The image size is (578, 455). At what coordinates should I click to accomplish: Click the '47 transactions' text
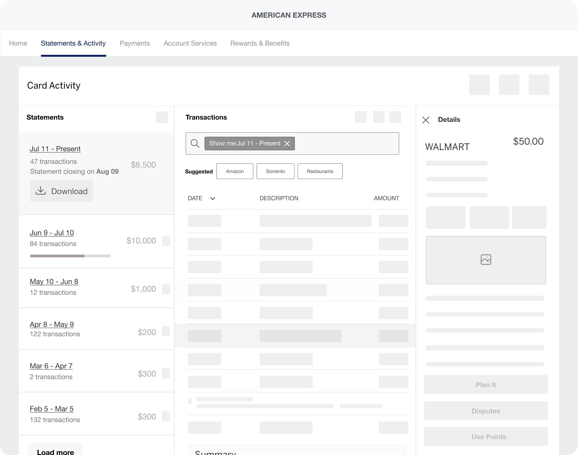point(53,162)
